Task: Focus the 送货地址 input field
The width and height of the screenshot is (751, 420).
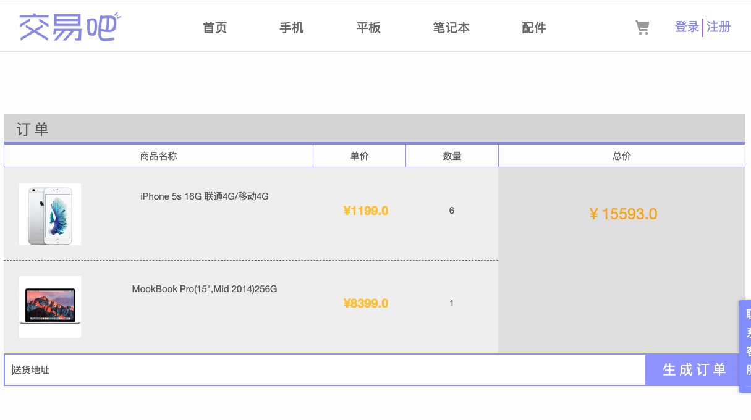Action: (325, 370)
